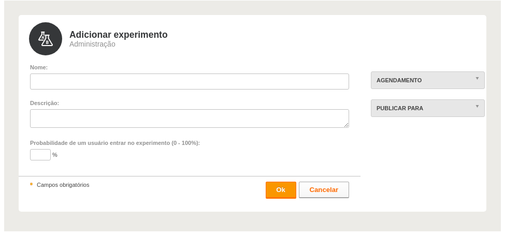The image size is (505, 236).
Task: Click the orange required-field asterisk icon
Action: [32, 184]
